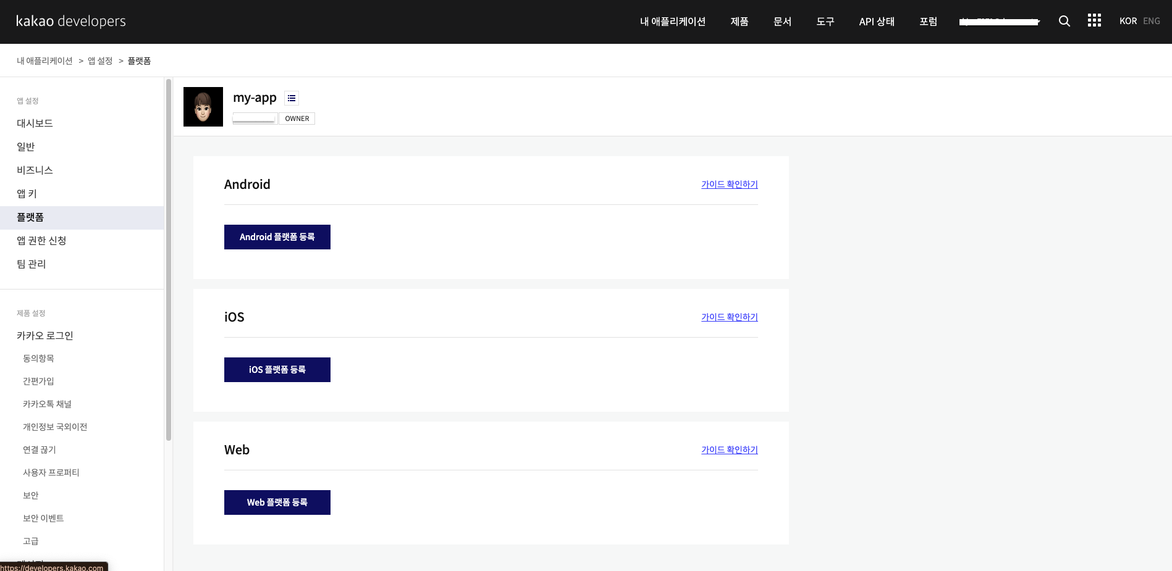Open 가이드 확인하기 link for iOS
The image size is (1172, 571).
click(x=730, y=317)
